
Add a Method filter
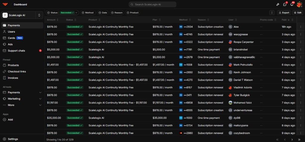click(x=88, y=12)
